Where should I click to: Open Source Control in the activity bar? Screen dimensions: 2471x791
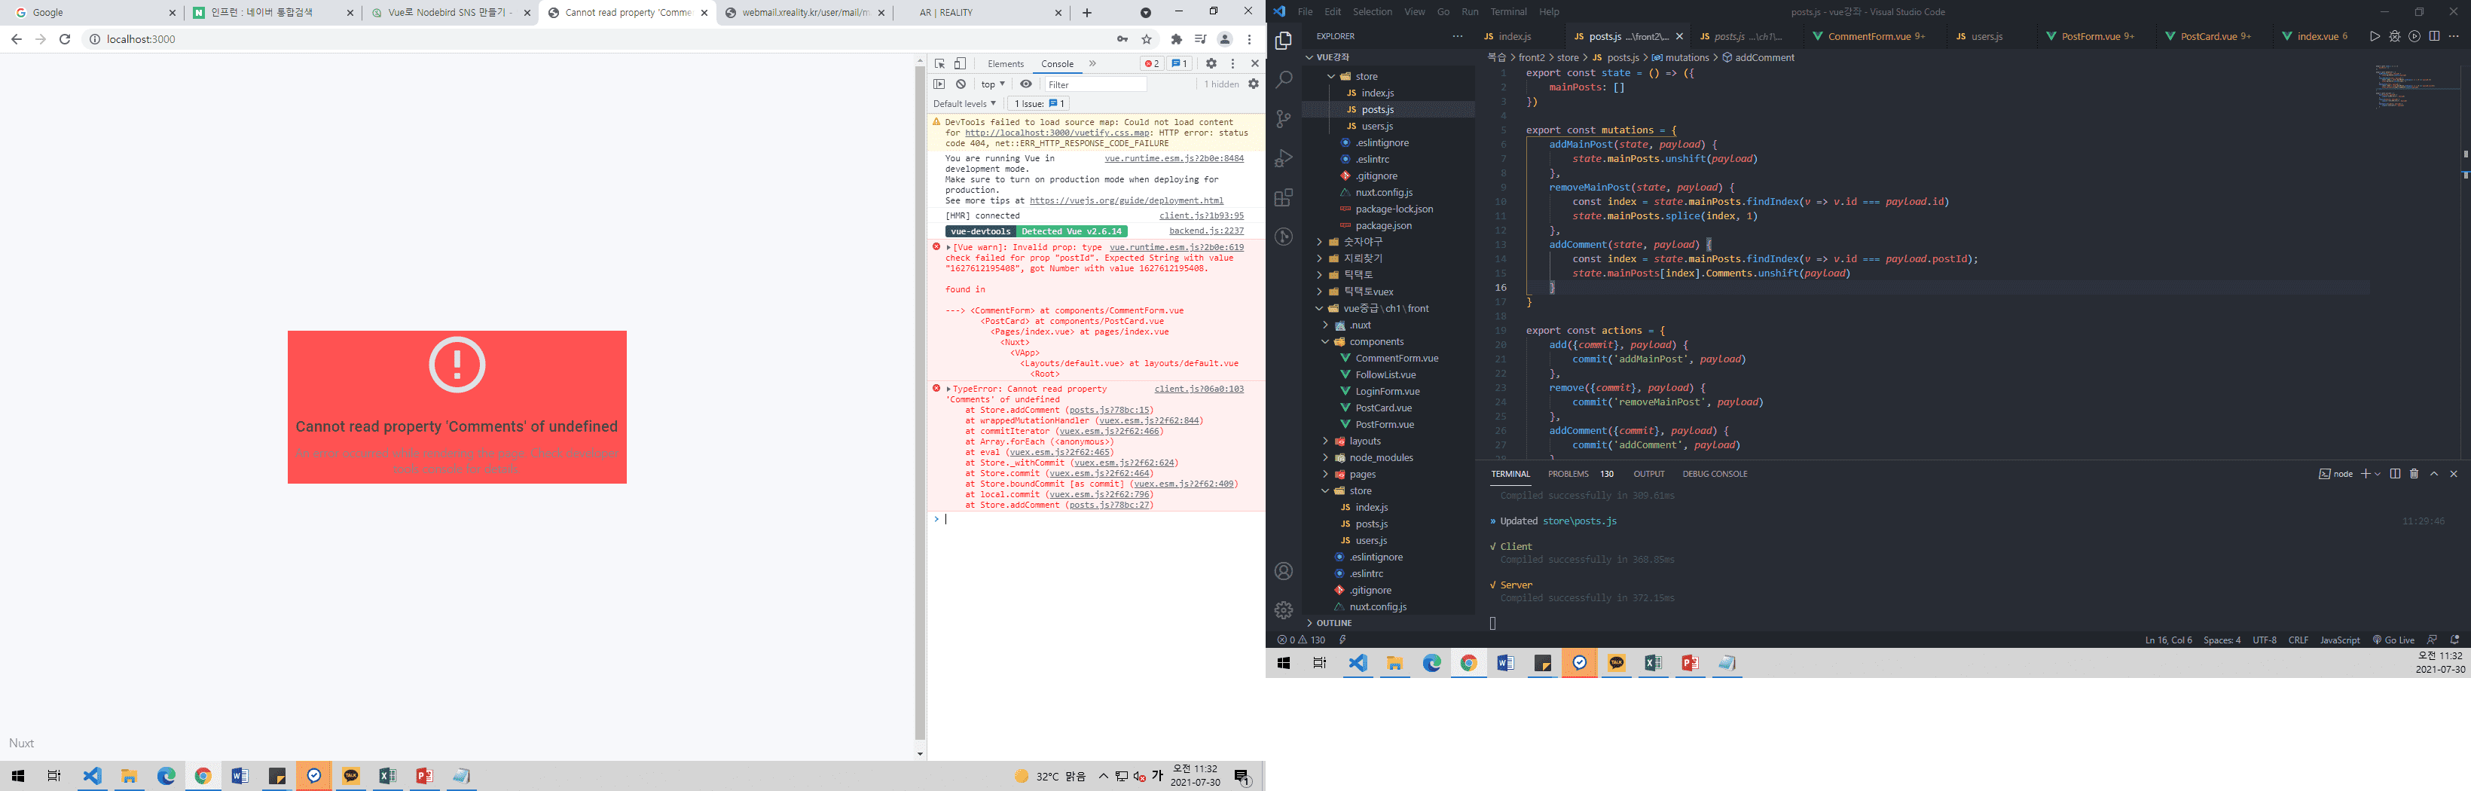[1284, 119]
